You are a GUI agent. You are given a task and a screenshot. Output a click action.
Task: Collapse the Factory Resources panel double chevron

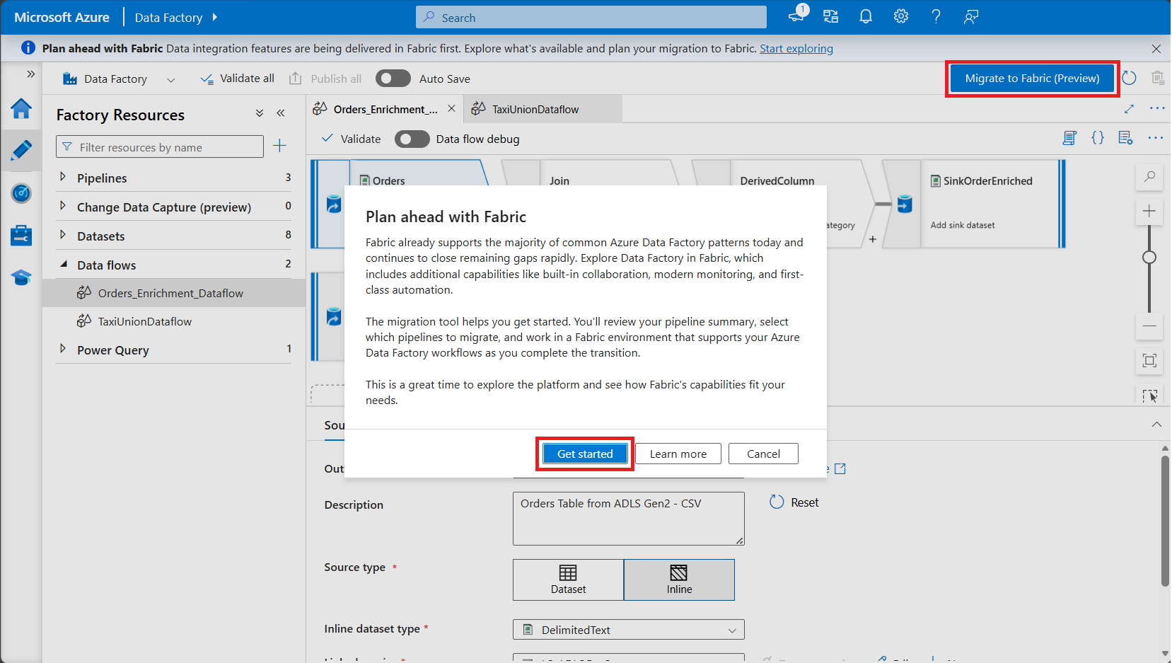281,113
